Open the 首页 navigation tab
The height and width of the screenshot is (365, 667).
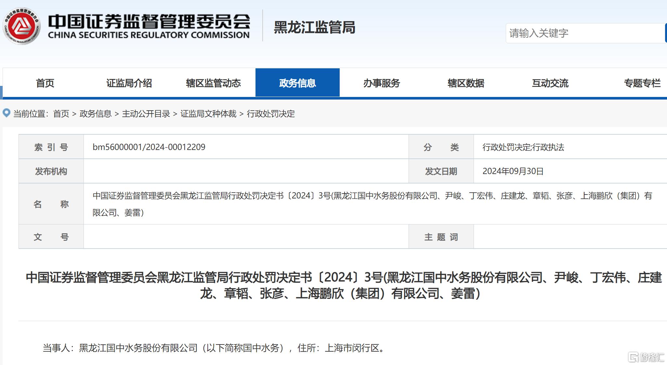click(45, 83)
